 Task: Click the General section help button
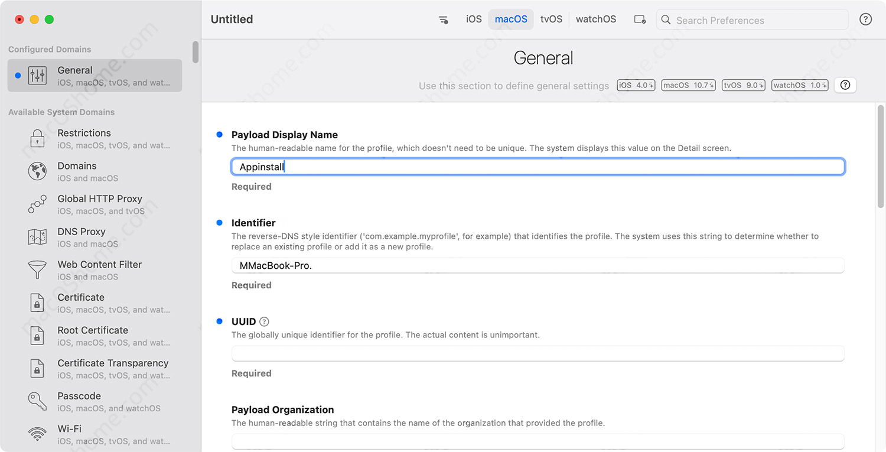pyautogui.click(x=845, y=85)
